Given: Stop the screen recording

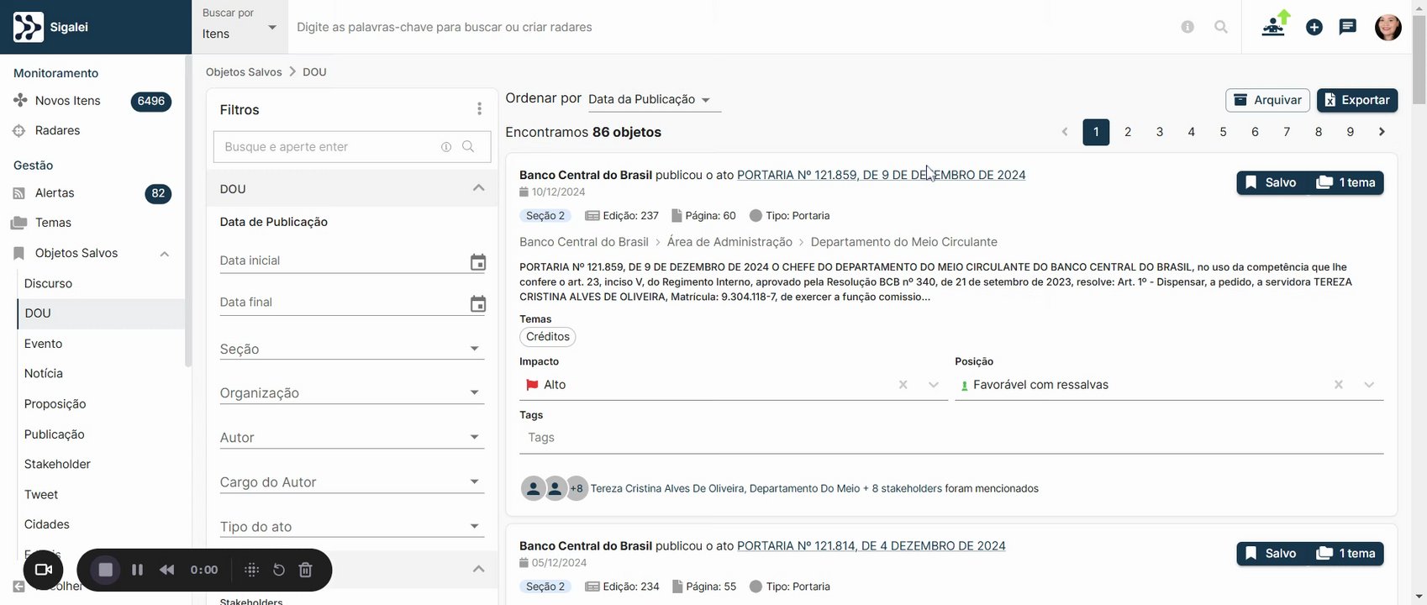Looking at the screenshot, I should click(105, 570).
